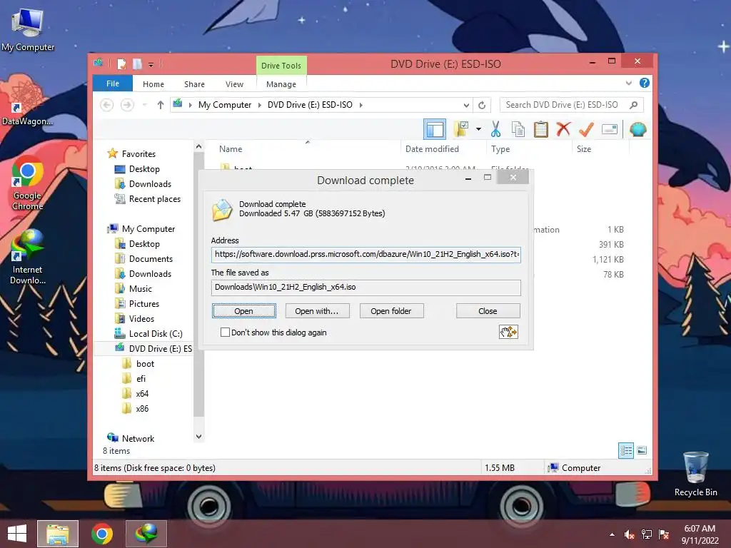Expand the ribbon with chevron arrow

tap(628, 83)
